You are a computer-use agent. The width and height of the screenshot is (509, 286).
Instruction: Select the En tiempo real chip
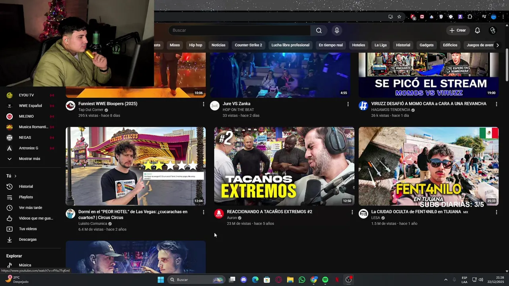tap(330, 45)
